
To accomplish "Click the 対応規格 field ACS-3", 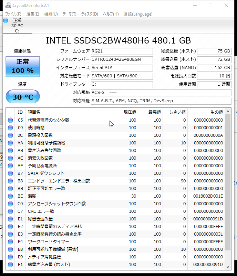I will point(161,93).
